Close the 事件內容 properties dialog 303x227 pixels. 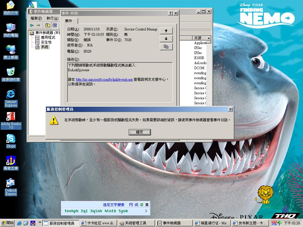[x=176, y=13]
